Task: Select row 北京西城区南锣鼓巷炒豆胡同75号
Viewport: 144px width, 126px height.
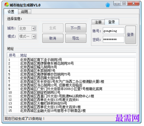Action: (71, 74)
